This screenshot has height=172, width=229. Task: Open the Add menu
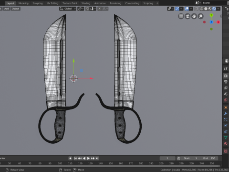pos(6,9)
